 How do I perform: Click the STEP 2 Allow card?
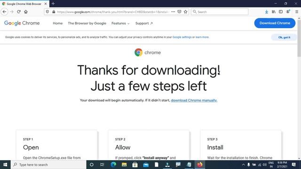(x=149, y=145)
